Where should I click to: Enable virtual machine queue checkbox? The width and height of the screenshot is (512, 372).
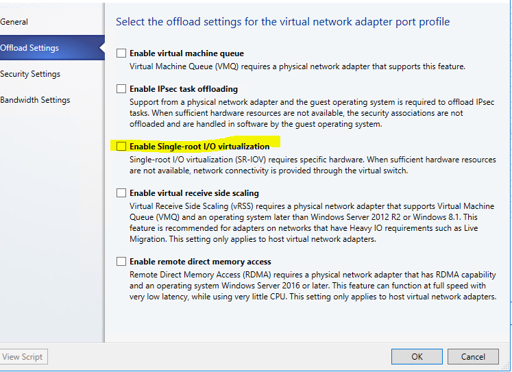(x=121, y=53)
